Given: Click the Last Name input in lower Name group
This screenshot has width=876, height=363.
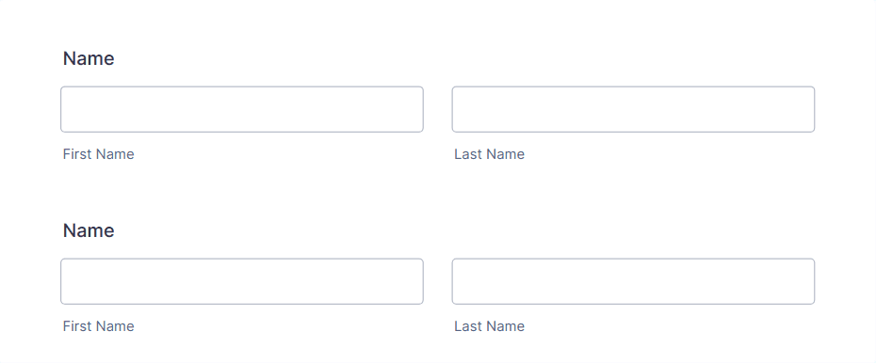Looking at the screenshot, I should [633, 281].
